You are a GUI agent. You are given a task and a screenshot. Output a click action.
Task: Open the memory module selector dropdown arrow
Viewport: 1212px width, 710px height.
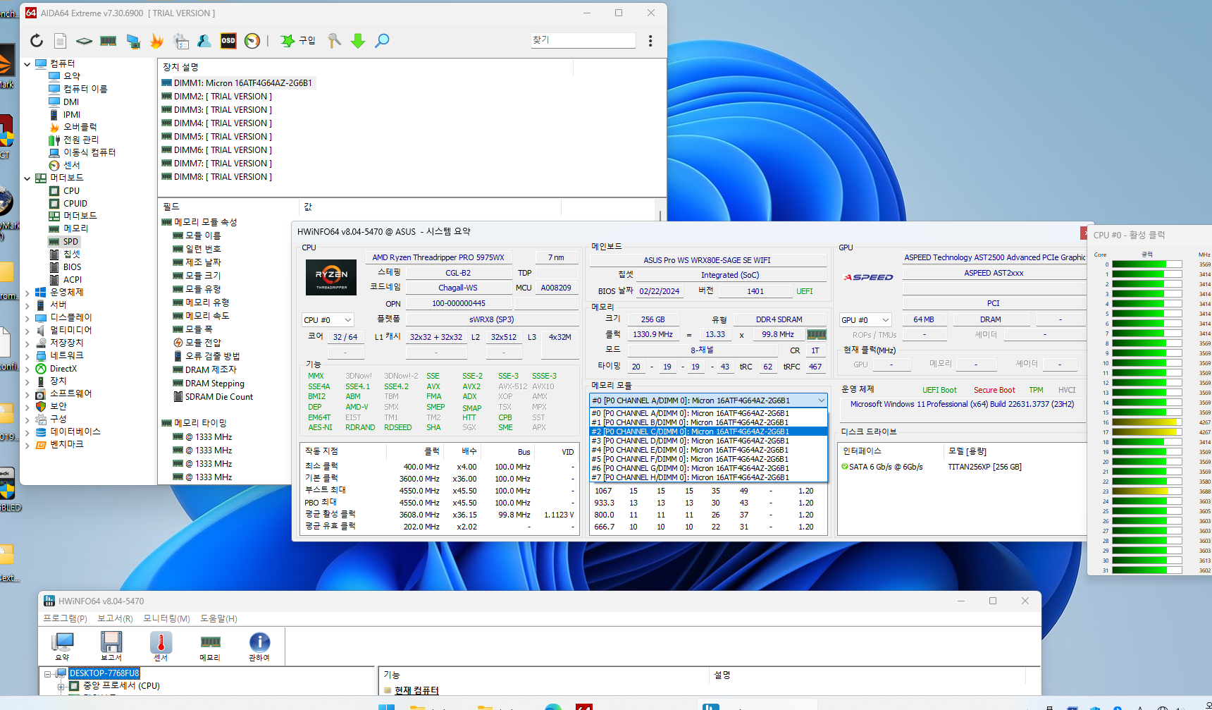(822, 400)
